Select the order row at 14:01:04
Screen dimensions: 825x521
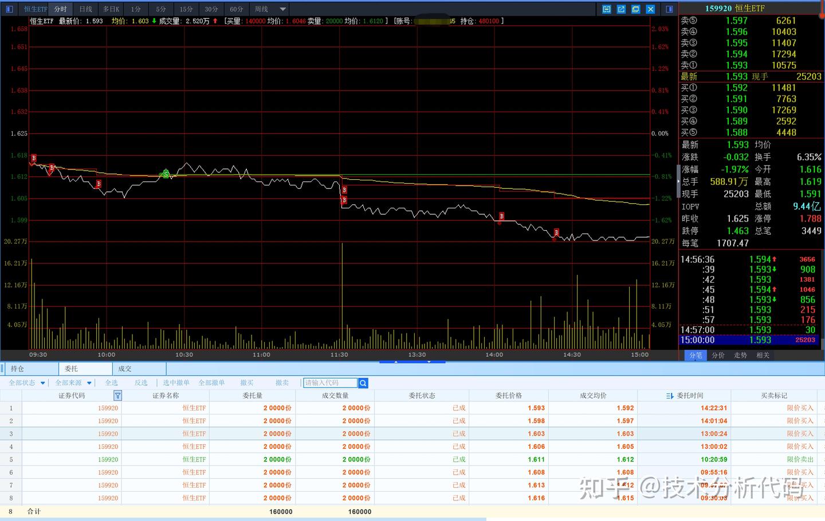pyautogui.click(x=412, y=421)
